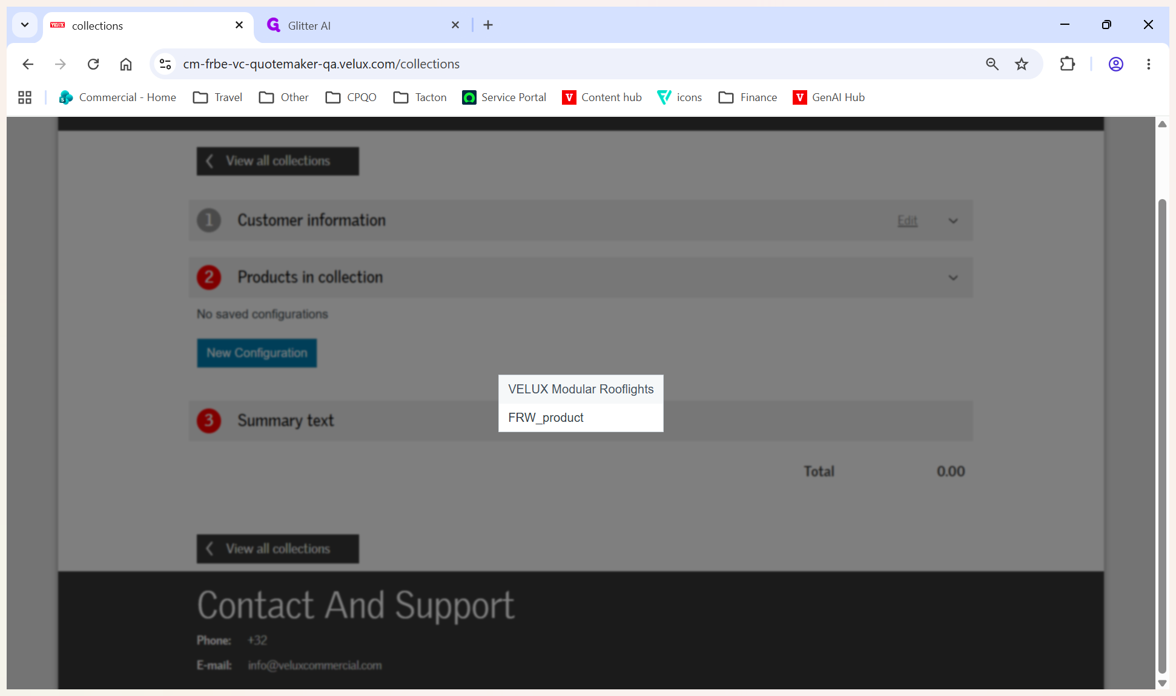Click the scrollbar down arrow
1176x696 pixels.
point(1162,683)
